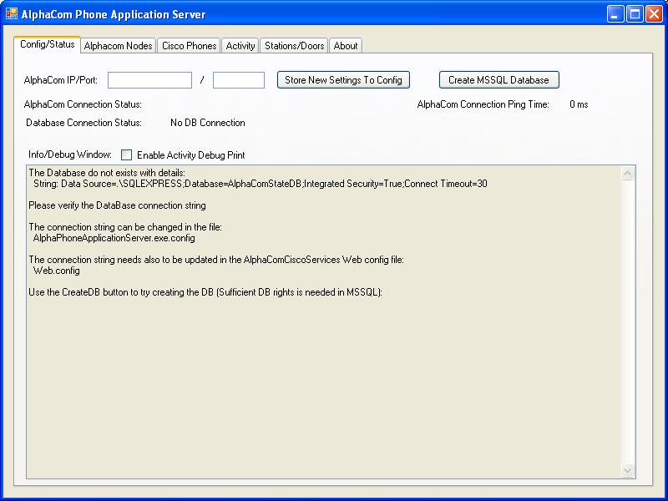Close the AlphaCom Phone Application Server window
This screenshot has width=668, height=501.
click(x=654, y=14)
